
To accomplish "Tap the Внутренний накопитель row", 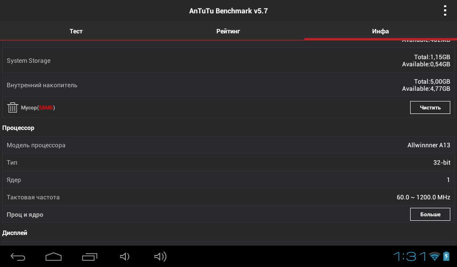I will click(228, 85).
